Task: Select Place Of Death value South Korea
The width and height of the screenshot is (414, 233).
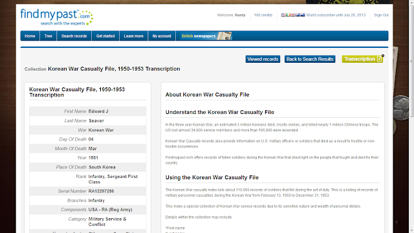Action: point(102,167)
